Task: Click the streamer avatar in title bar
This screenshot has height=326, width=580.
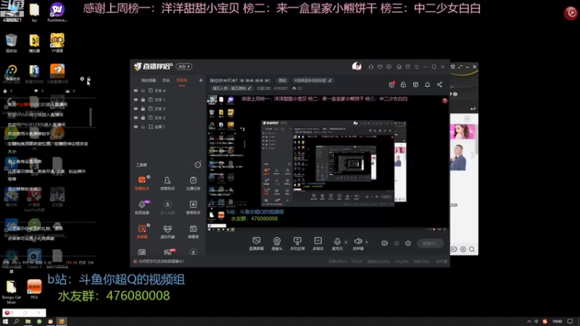Action: pyautogui.click(x=357, y=67)
